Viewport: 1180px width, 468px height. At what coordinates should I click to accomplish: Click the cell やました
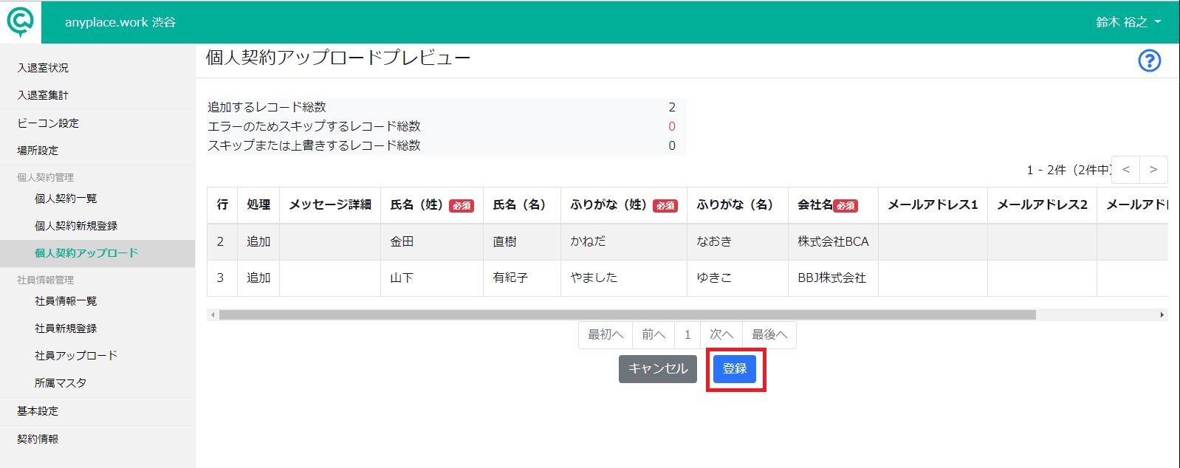tap(624, 278)
